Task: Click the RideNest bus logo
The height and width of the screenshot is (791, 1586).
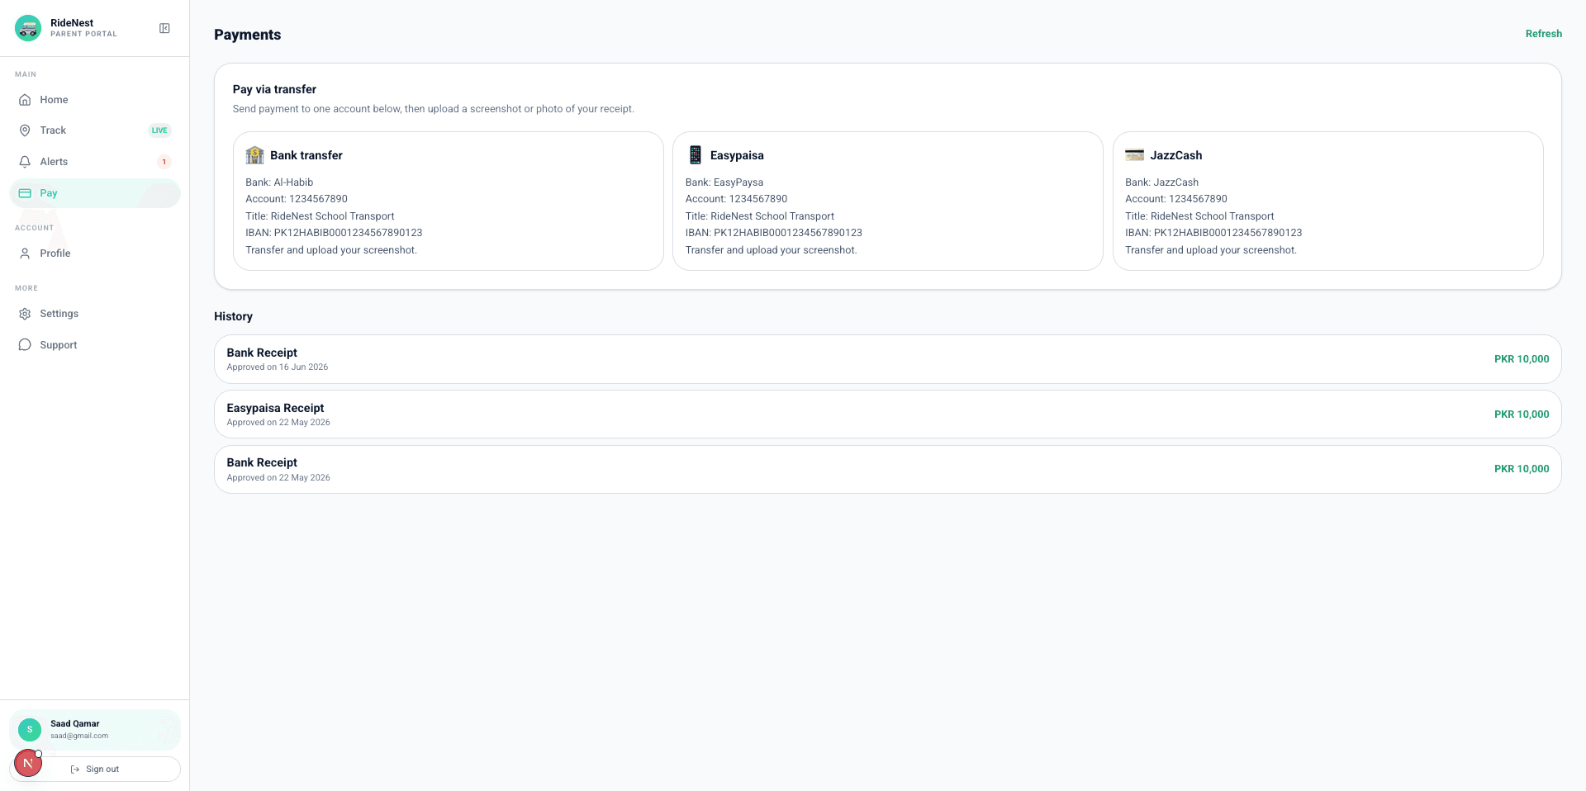Action: pos(28,28)
